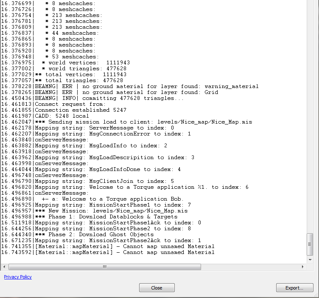319x298 pixels.
Task: Click the Export... button
Action: (x=294, y=288)
